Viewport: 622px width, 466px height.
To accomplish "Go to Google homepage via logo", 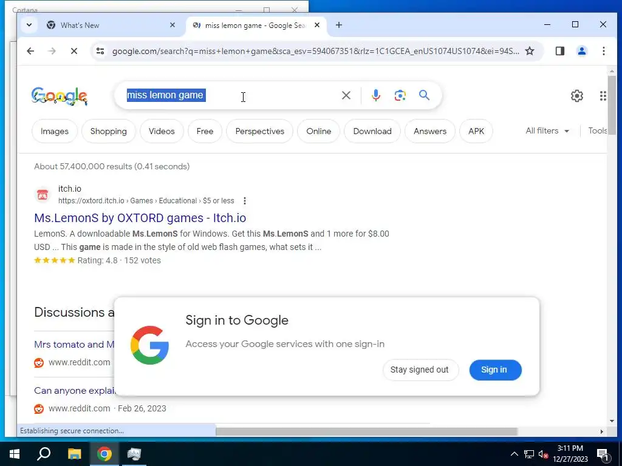I will point(59,96).
